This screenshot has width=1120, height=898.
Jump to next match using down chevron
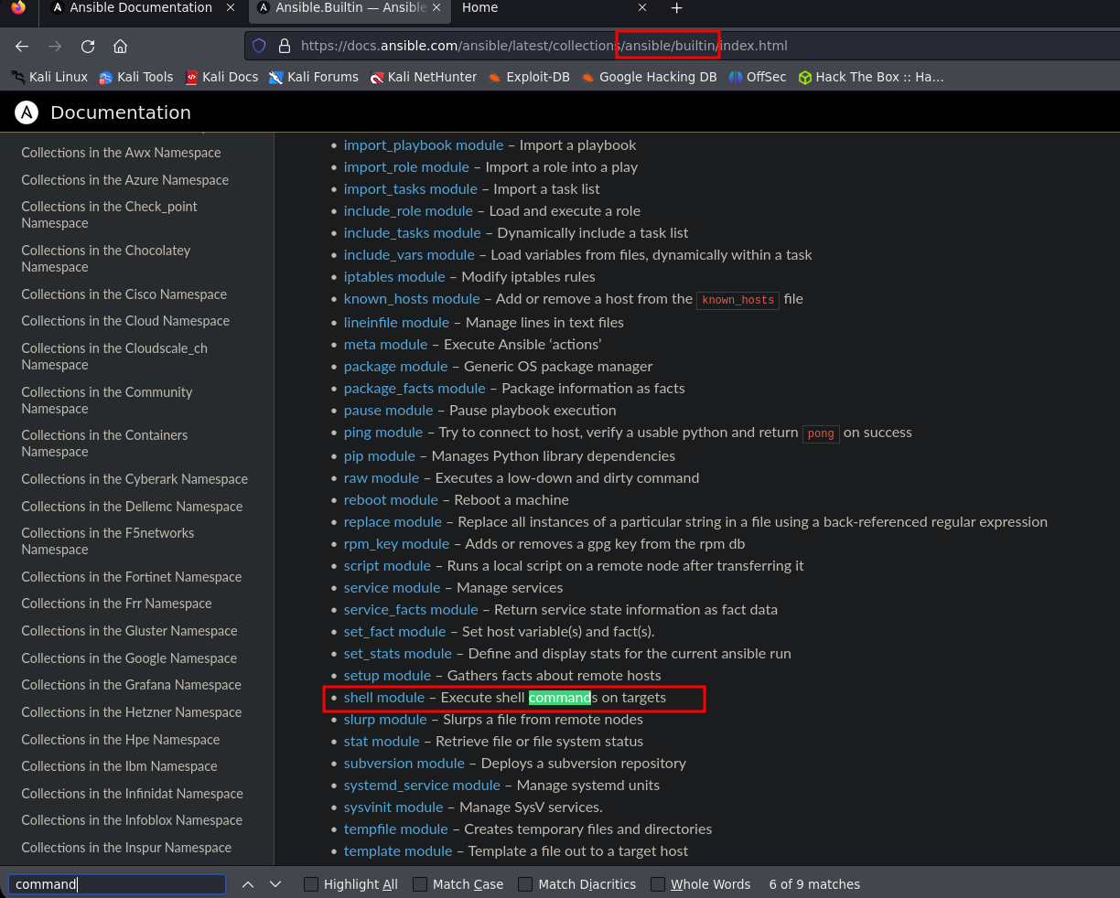[275, 884]
